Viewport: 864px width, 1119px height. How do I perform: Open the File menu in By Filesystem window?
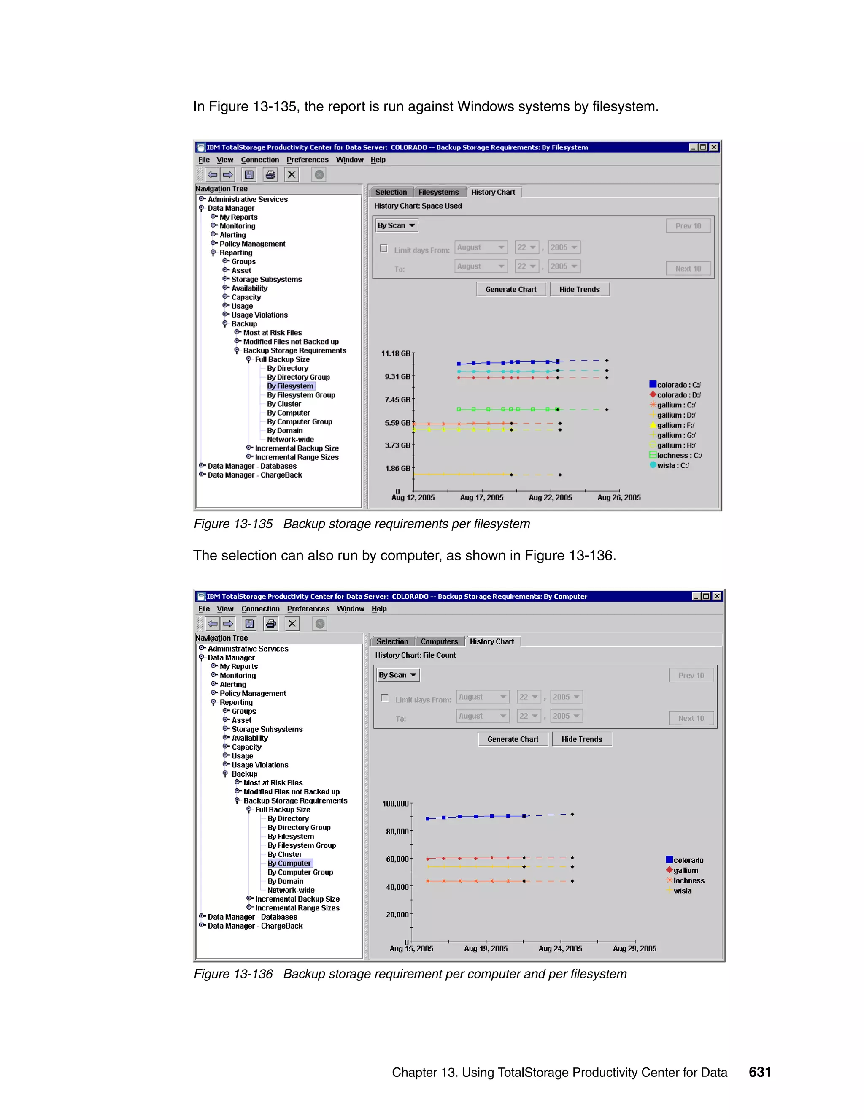204,160
